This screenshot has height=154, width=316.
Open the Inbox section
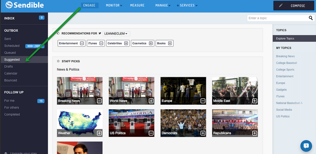(9, 18)
